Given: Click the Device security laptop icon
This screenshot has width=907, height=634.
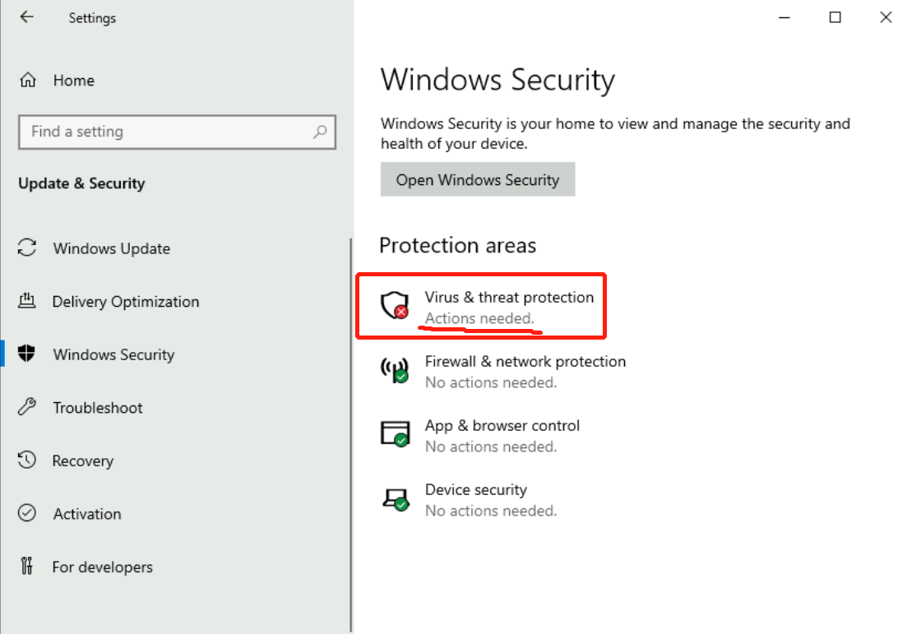Looking at the screenshot, I should click(x=394, y=497).
